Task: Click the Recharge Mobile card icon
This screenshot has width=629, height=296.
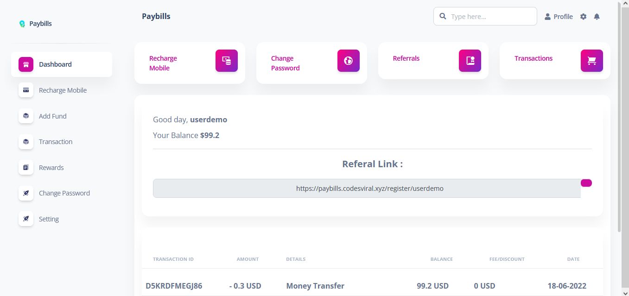Action: tap(226, 61)
